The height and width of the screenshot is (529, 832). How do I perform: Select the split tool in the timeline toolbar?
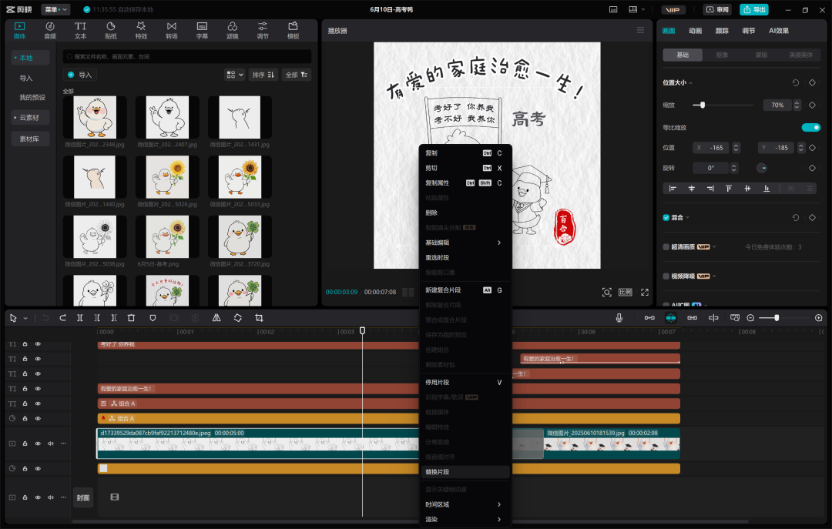pos(79,318)
